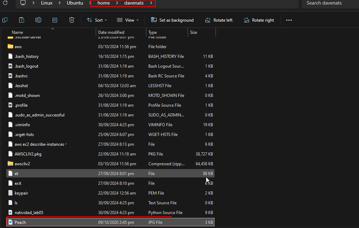Click the Share icon in toolbar
Viewport: 359px width, 228px height.
[x=55, y=20]
